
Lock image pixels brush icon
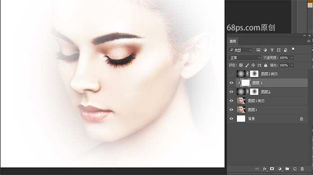point(247,65)
